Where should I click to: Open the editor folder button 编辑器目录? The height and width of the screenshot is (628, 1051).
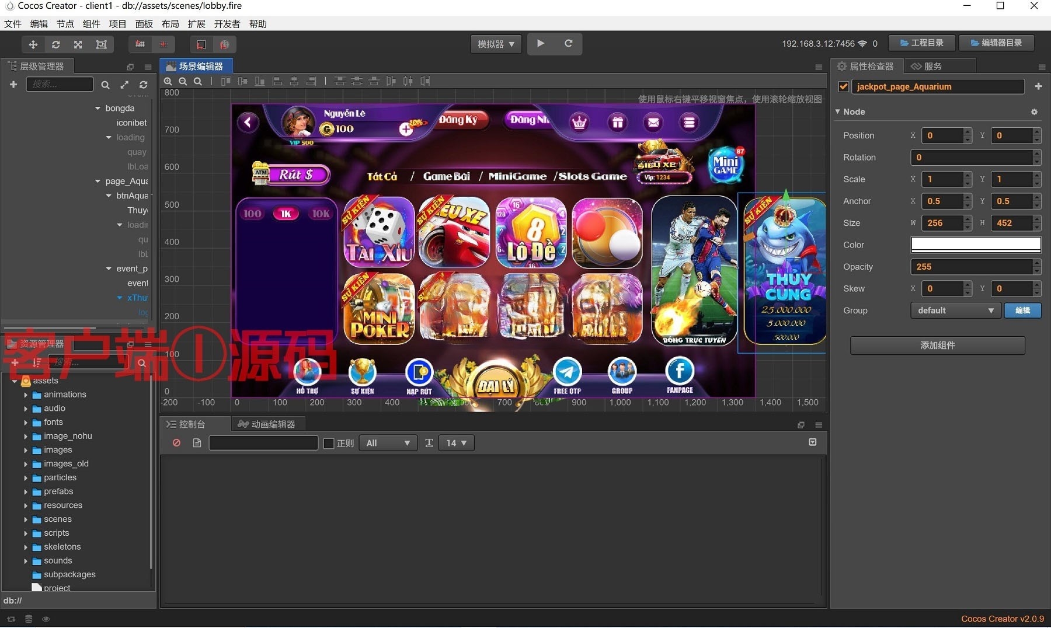tap(996, 43)
